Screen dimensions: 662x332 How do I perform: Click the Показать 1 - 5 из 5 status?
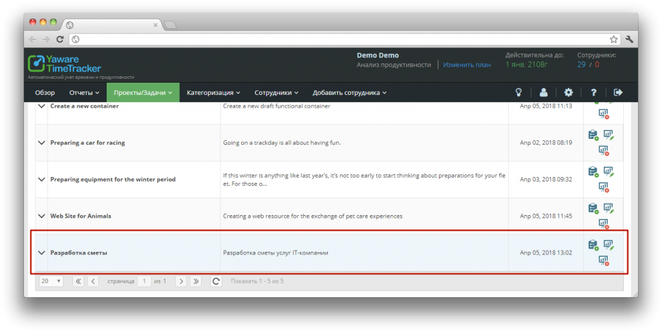pyautogui.click(x=257, y=281)
